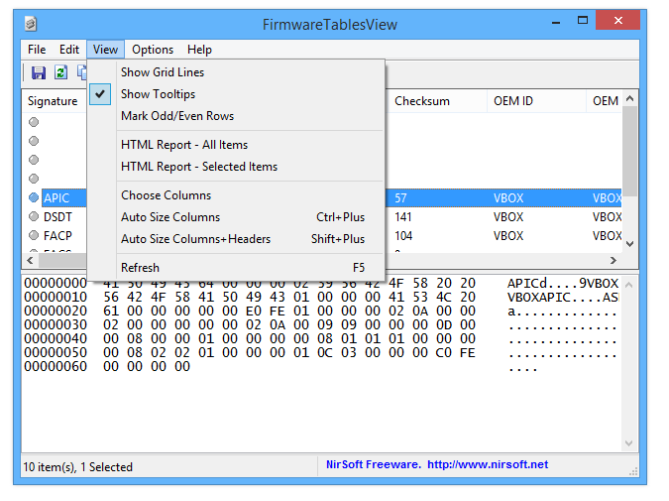669x501 pixels.
Task: Click the table list's scroll down arrow
Action: pos(629,244)
